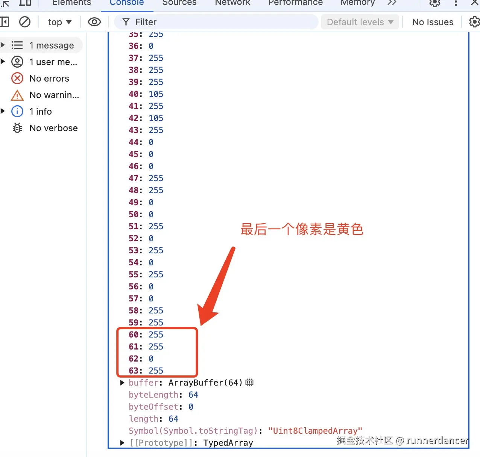
Task: Select the 1 info sidebar row
Action: [41, 111]
